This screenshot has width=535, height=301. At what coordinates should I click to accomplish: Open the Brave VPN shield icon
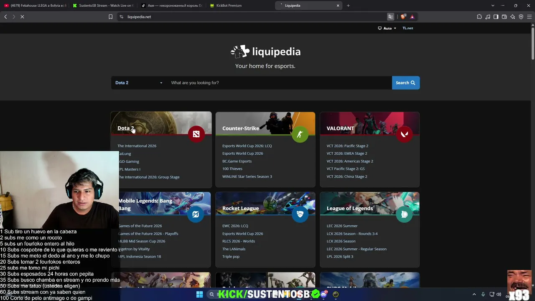tap(521, 17)
